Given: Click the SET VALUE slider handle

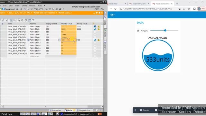Looking at the screenshot, I should coord(165,30).
